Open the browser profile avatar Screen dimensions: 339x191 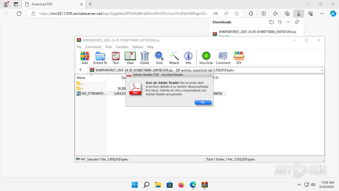tap(6, 4)
